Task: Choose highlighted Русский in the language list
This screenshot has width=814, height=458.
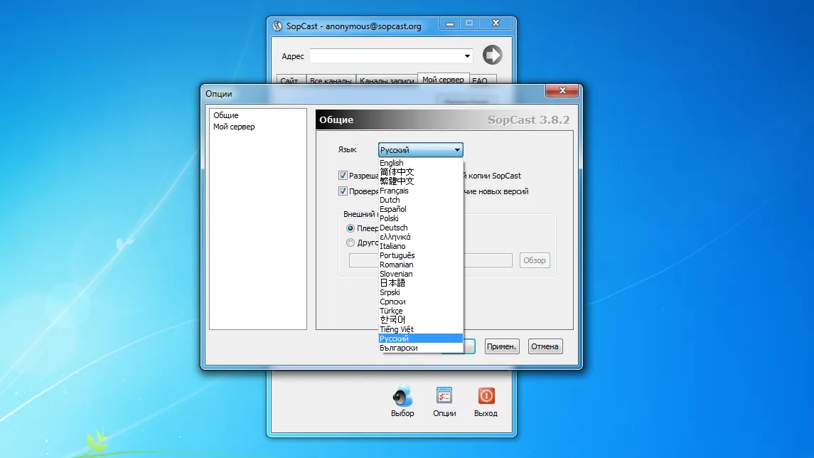Action: (421, 339)
